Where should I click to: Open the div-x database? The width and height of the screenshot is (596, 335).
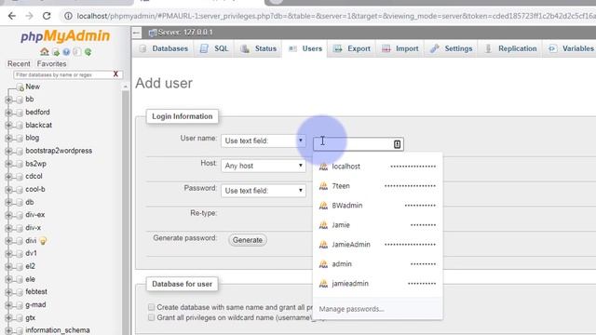(x=34, y=228)
